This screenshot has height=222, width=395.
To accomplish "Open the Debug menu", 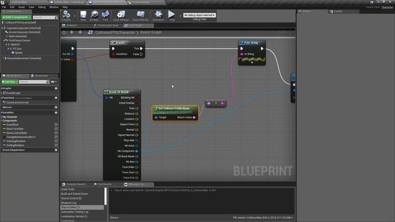I will (x=42, y=7).
